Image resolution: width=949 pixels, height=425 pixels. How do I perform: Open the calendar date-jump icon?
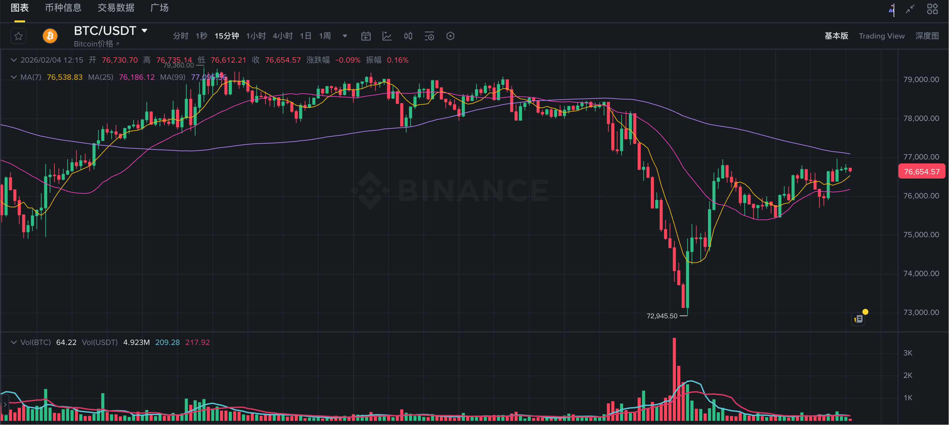[366, 36]
